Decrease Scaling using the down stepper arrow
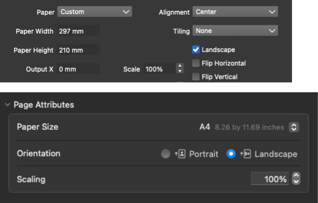 (296, 182)
